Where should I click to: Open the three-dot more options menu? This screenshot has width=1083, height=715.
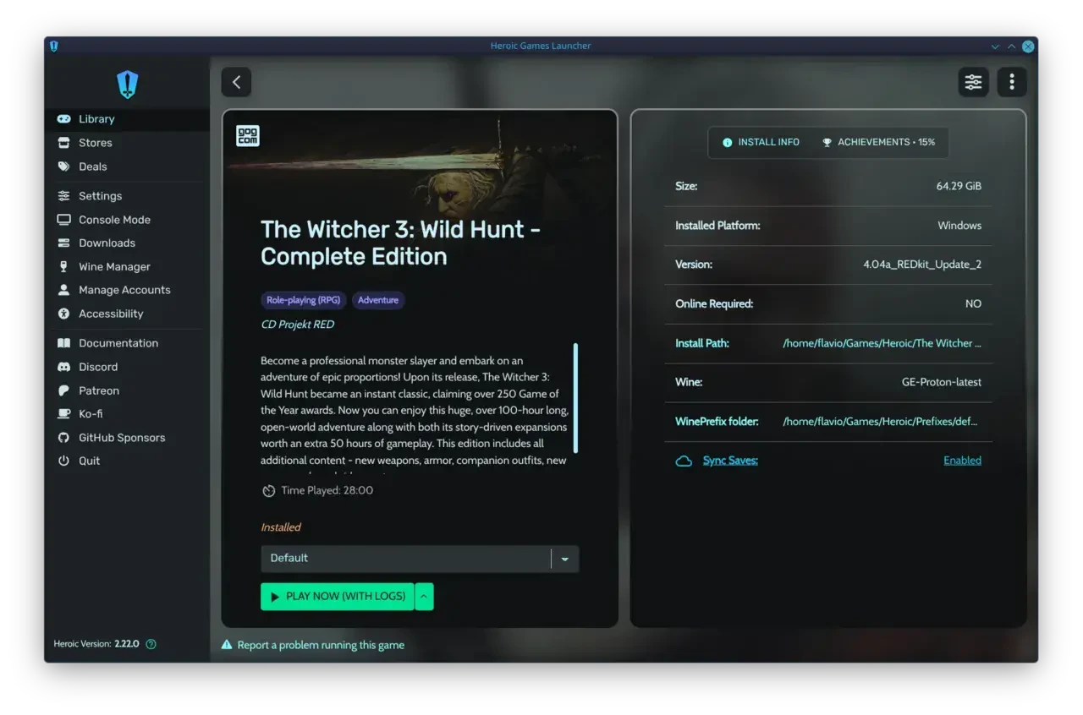[x=1012, y=82]
